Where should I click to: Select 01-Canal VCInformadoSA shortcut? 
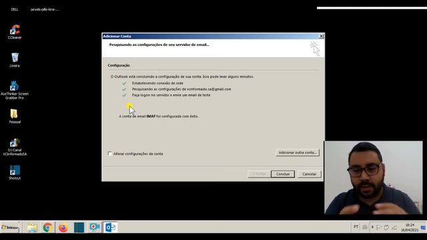(15, 147)
